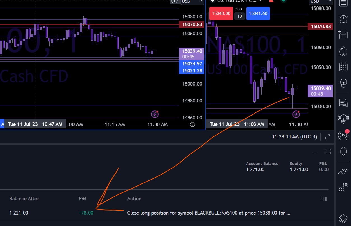Open the USD currency dropdown on left chart
Viewport: 351px width, 226px height.
pyautogui.click(x=192, y=2)
